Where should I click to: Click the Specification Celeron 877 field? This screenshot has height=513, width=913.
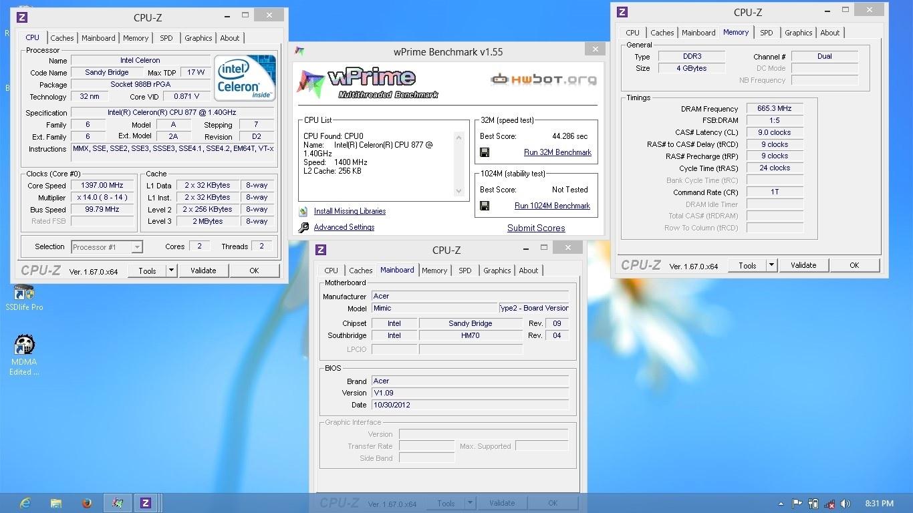[172, 112]
